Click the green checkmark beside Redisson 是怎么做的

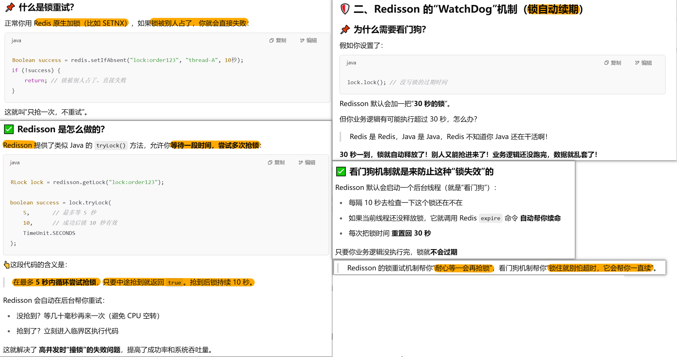click(9, 129)
